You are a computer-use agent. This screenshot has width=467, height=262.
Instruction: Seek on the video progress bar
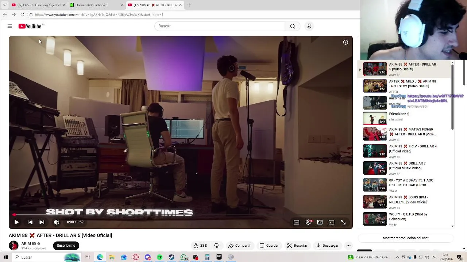tap(181, 215)
